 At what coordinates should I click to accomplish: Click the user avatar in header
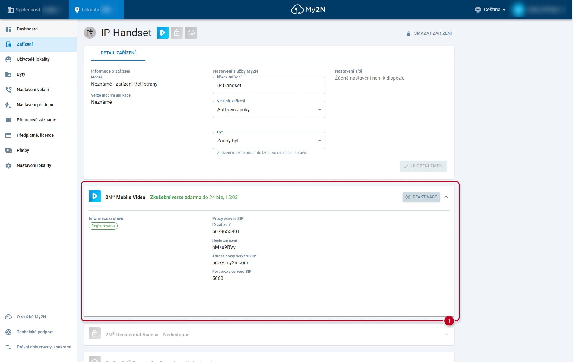(x=518, y=10)
